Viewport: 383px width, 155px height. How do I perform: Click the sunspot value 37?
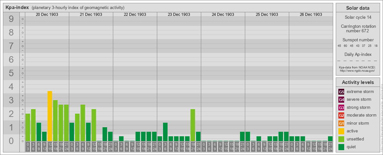364,46
